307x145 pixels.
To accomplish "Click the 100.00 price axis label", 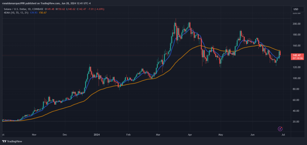I will click(296, 78).
